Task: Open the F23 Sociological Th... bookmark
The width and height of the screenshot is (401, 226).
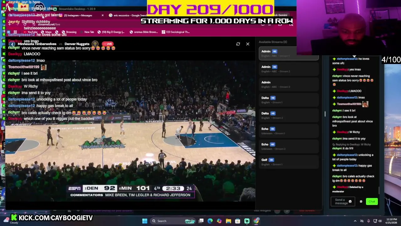Action: 176,32
